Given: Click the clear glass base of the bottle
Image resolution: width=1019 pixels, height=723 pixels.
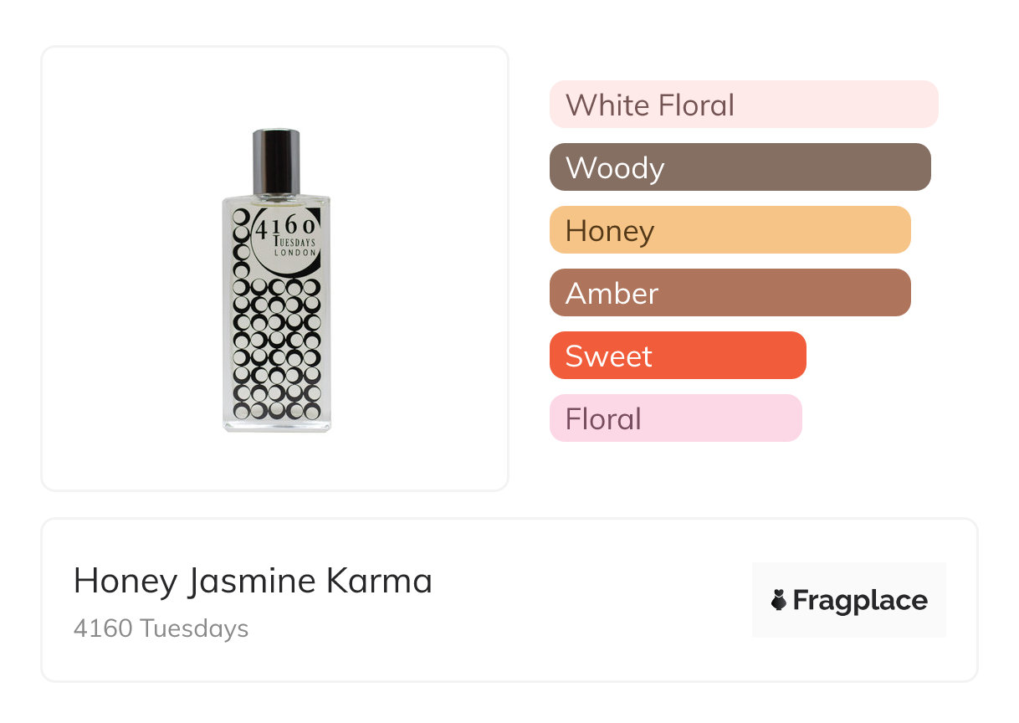Looking at the screenshot, I should (277, 424).
